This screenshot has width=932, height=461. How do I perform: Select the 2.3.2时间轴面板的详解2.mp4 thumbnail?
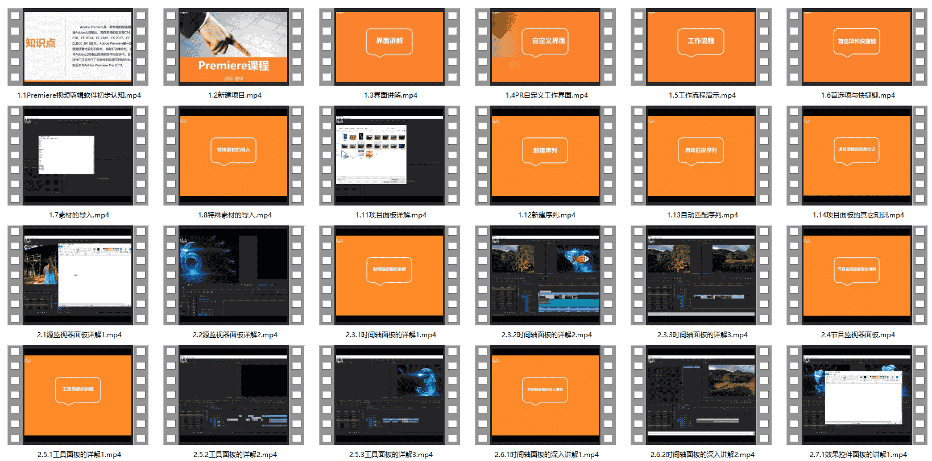point(545,275)
